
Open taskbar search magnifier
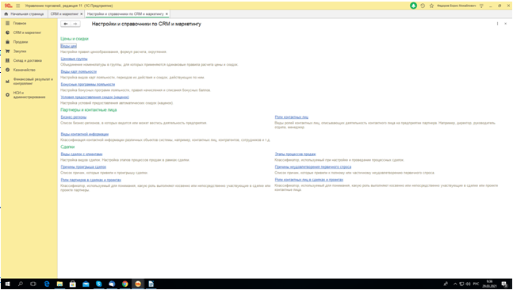pos(21,284)
